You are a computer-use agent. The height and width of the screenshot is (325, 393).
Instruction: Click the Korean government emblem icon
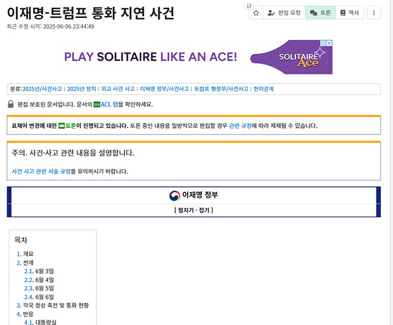174,195
